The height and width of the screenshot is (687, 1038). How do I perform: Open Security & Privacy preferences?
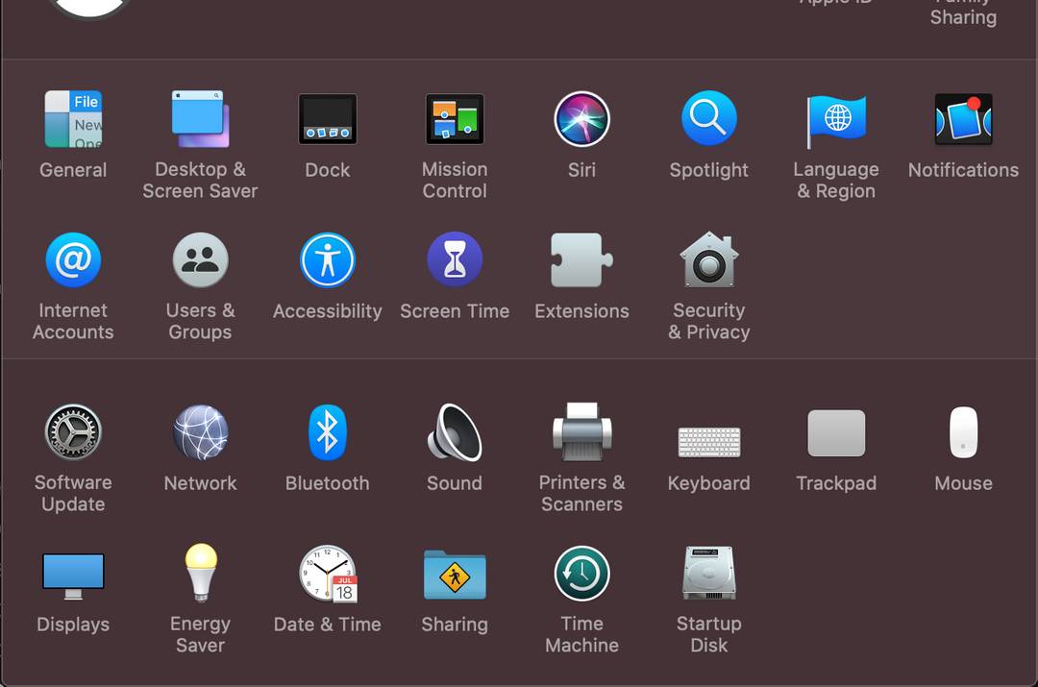tap(708, 259)
